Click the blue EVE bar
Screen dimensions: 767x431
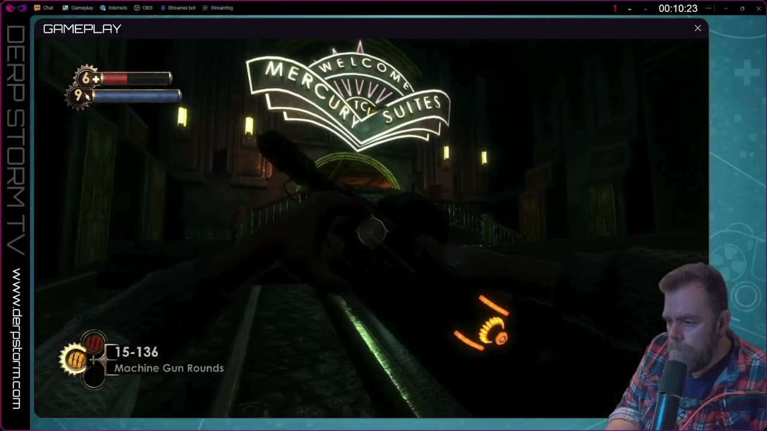(x=136, y=96)
